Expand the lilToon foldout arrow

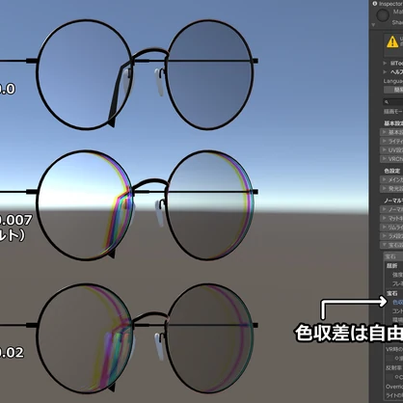385,64
